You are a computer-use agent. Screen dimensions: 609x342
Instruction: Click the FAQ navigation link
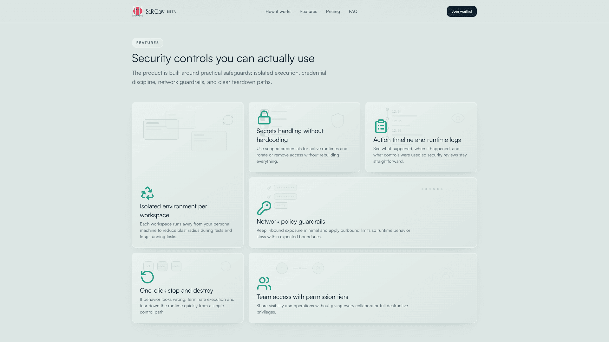[353, 11]
